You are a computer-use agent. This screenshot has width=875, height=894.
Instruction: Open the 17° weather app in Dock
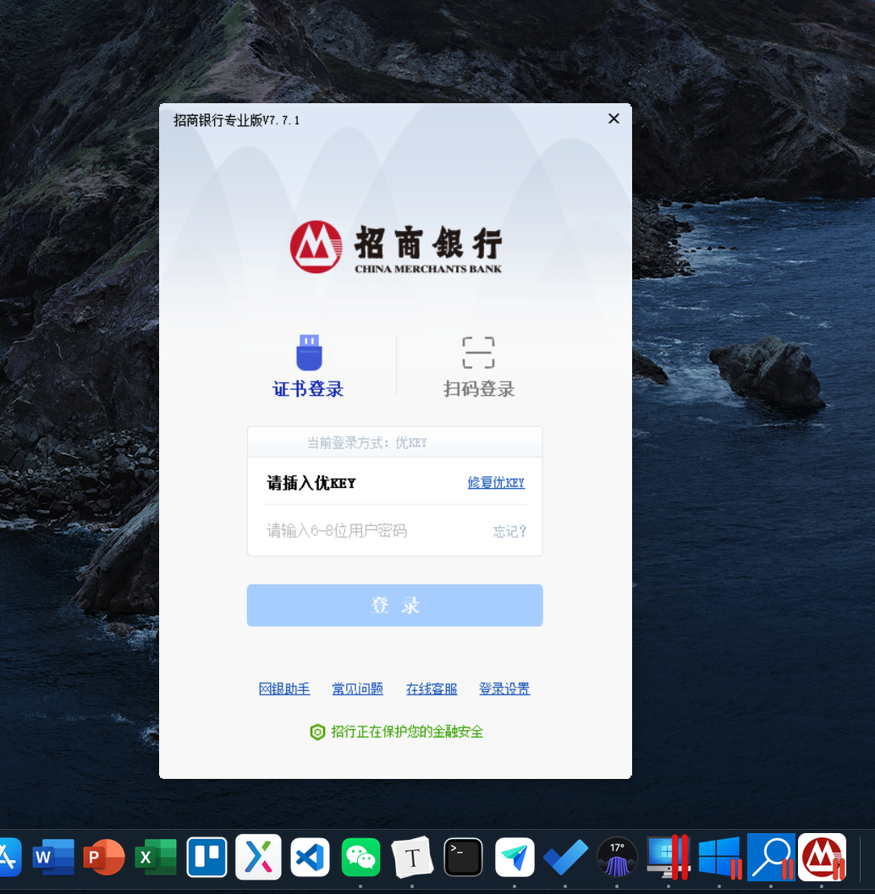(x=617, y=857)
